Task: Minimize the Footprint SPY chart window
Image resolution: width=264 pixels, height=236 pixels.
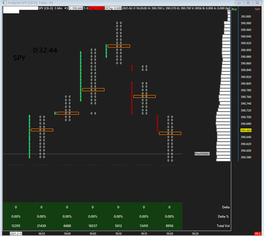Action: 239,3
